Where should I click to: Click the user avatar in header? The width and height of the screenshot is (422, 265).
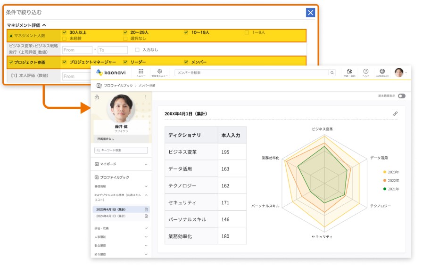click(399, 72)
